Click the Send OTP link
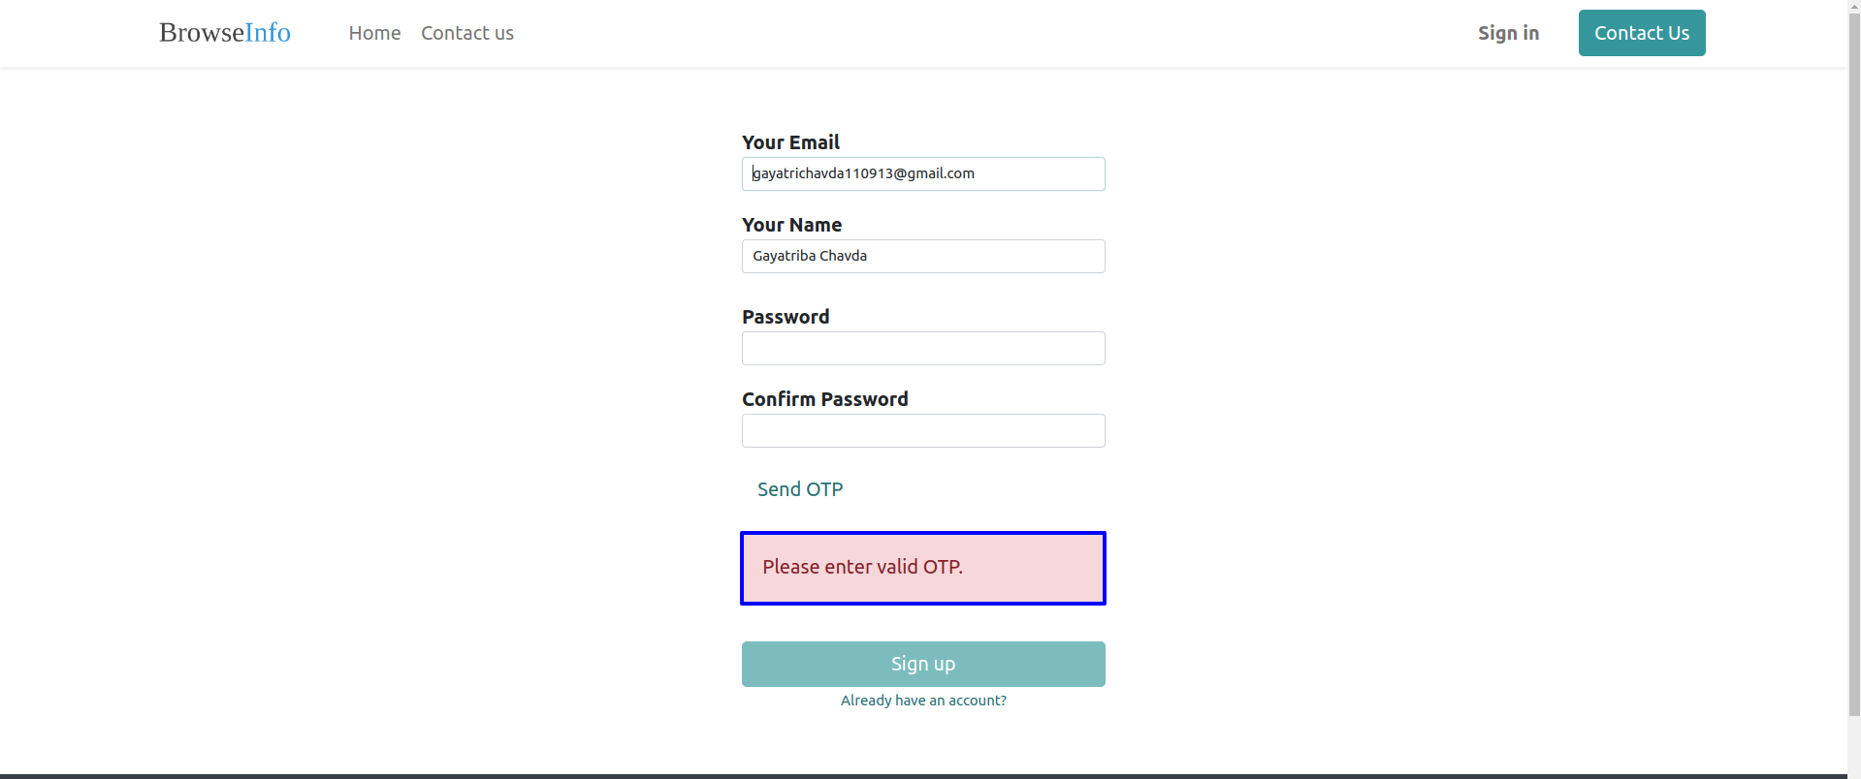Screen dimensions: 1861x779 [800, 489]
